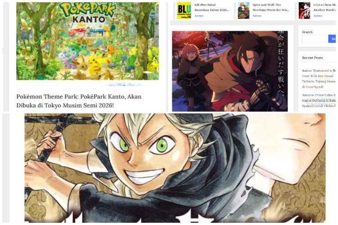Screen dimensions: 338x225
Task: Open 'Sentenced to Be a Hero' recent post
Action: [x=319, y=79]
